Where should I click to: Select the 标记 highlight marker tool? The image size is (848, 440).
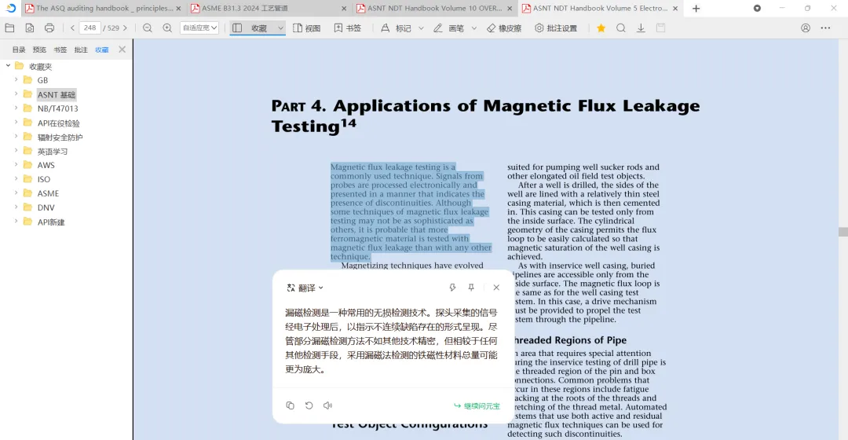tap(396, 28)
